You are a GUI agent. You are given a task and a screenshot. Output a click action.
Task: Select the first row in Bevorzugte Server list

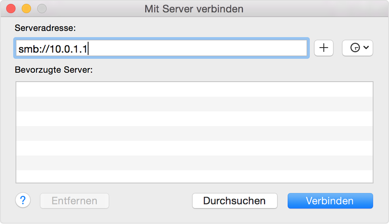tap(194, 89)
